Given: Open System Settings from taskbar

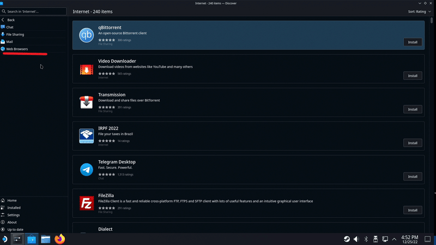Looking at the screenshot, I should (x=17, y=239).
